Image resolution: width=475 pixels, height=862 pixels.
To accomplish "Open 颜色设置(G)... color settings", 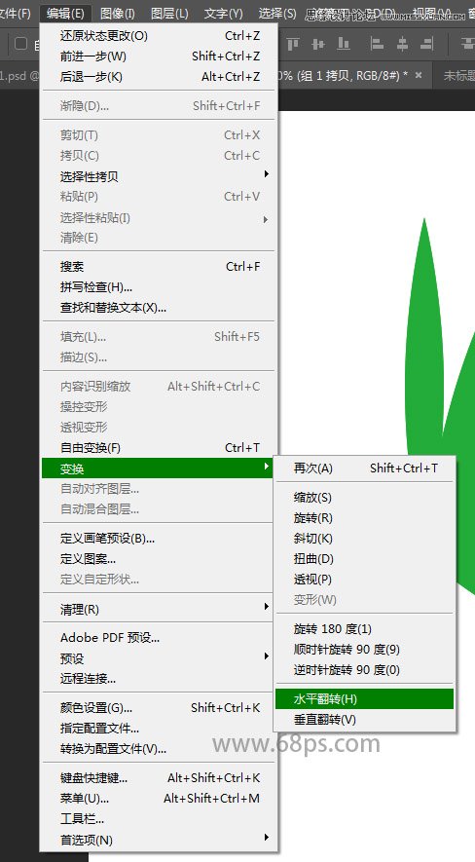I will click(x=160, y=707).
